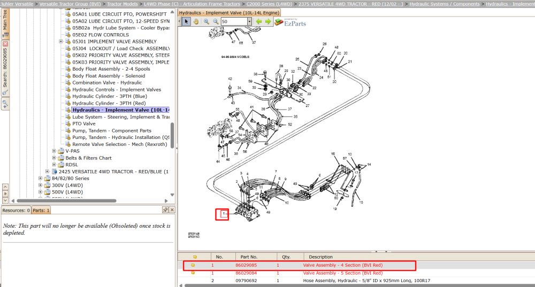Open the zoom level dropdown arrow
The height and width of the screenshot is (287, 535).
(249, 21)
